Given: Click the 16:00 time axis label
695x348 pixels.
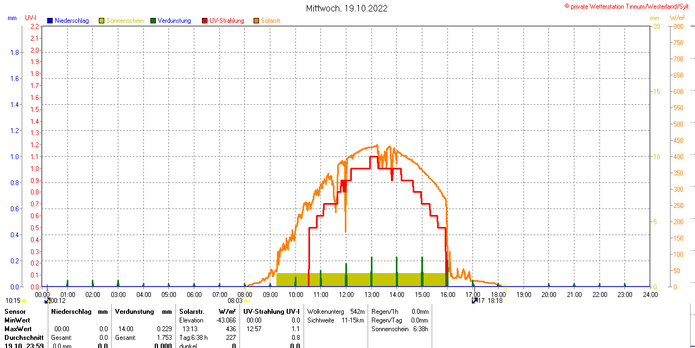Looking at the screenshot, I should [x=447, y=294].
